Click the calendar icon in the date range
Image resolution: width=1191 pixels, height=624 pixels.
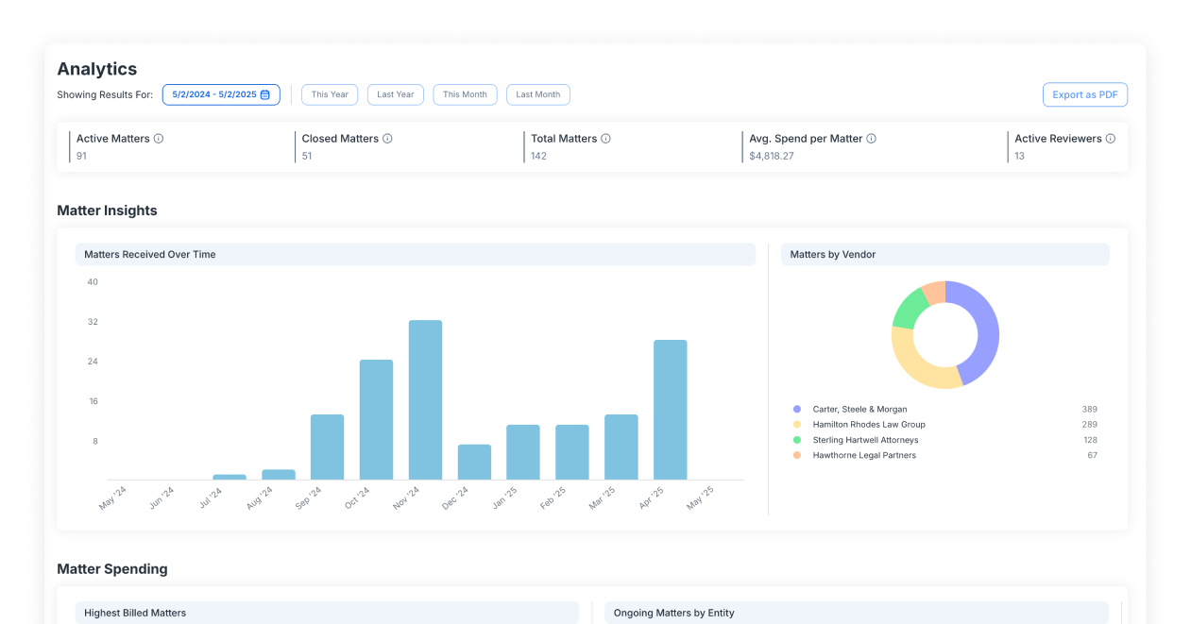coord(265,94)
